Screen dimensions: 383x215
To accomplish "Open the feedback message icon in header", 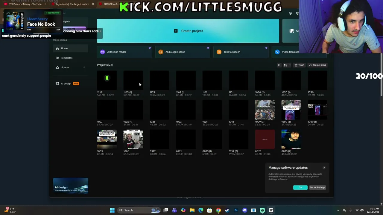I will click(x=297, y=13).
